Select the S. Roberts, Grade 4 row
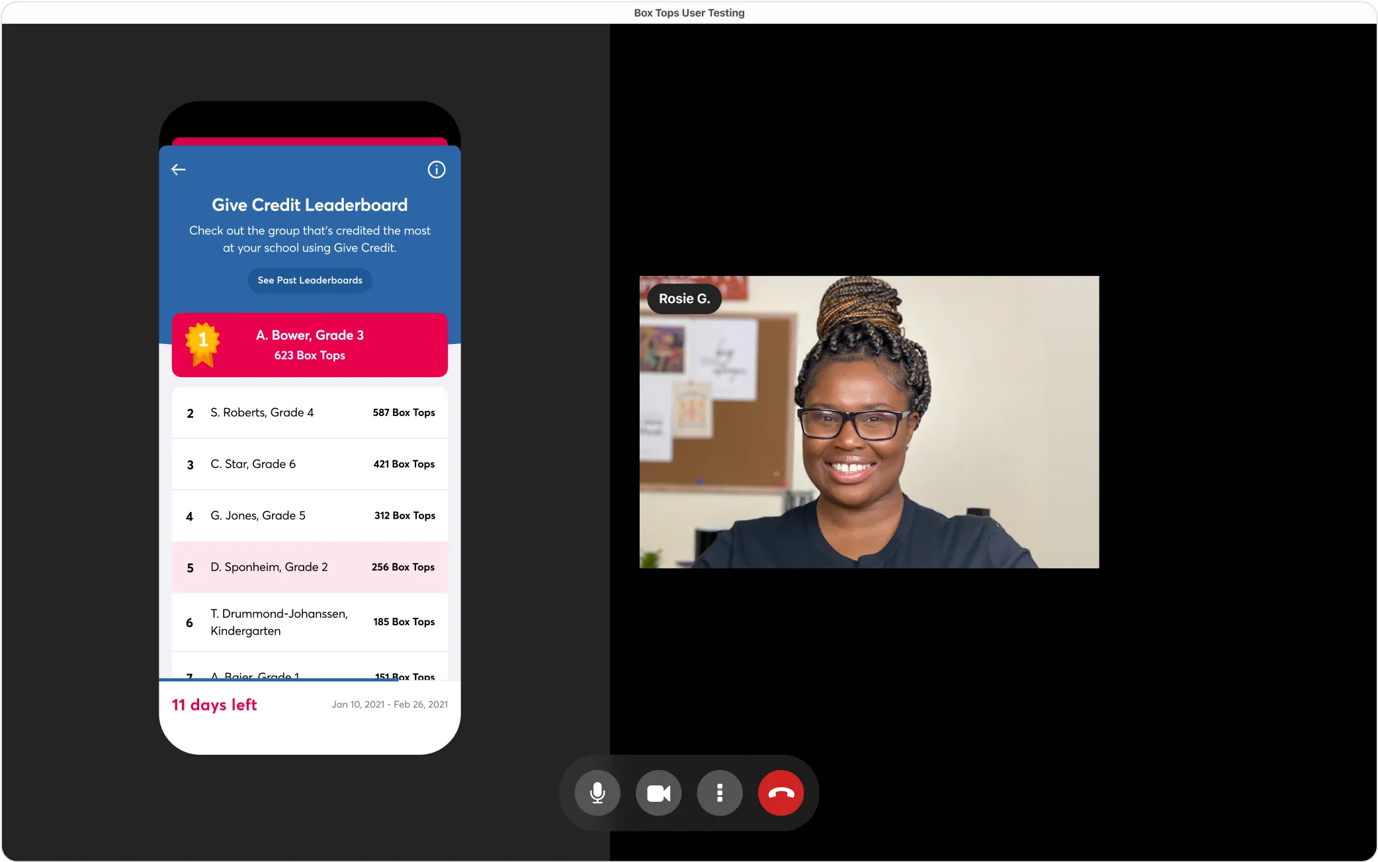The height and width of the screenshot is (862, 1378). 310,413
